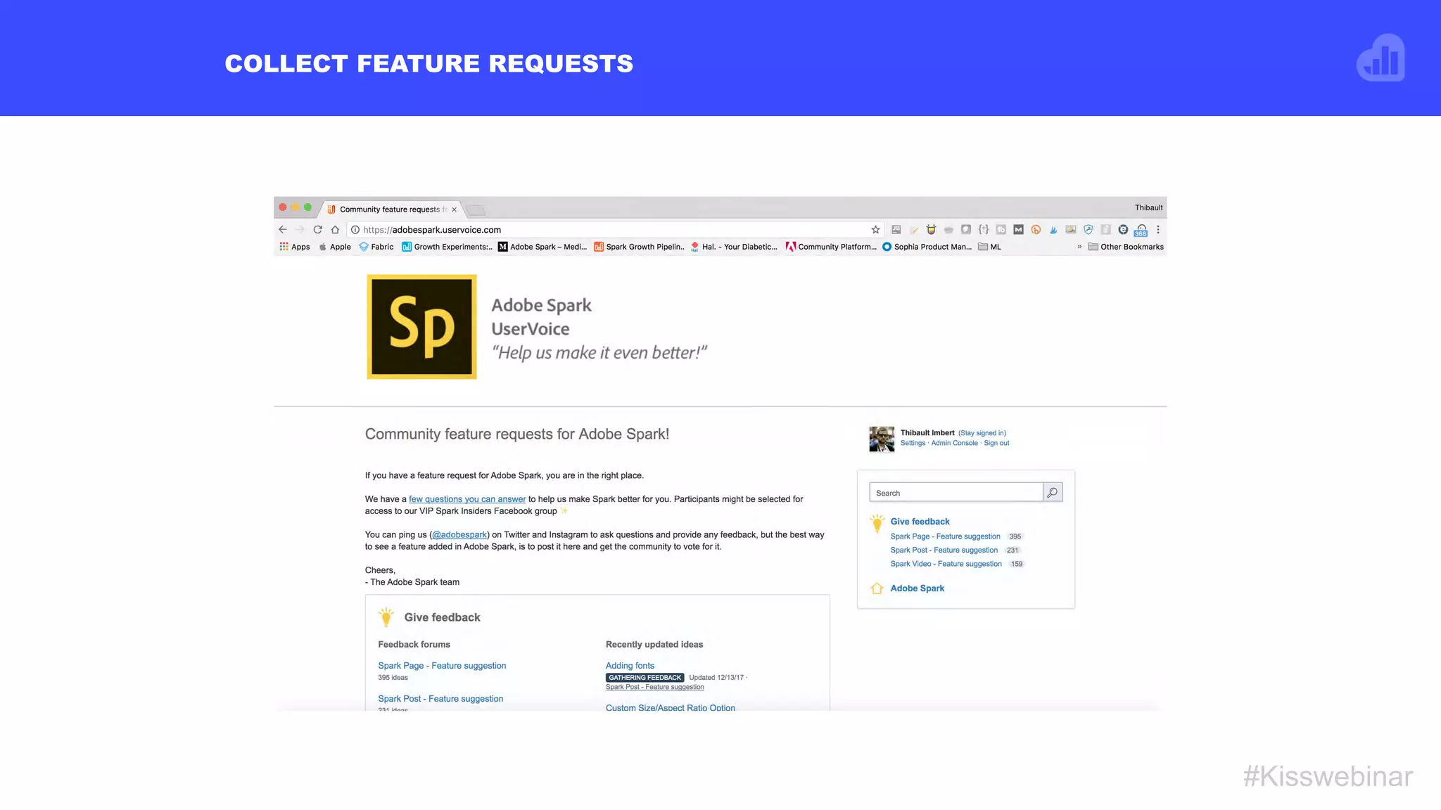Open the Adding fonts idea

pos(630,665)
